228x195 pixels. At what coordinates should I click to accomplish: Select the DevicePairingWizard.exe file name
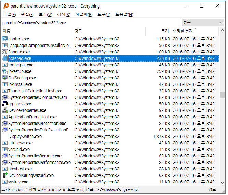click(x=31, y=175)
